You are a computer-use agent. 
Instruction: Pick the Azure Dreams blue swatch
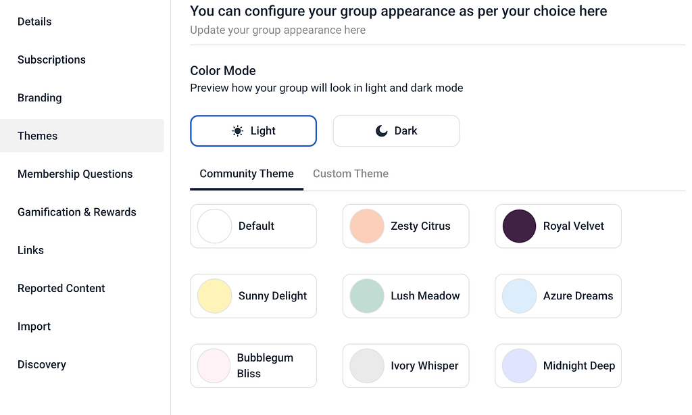click(519, 296)
